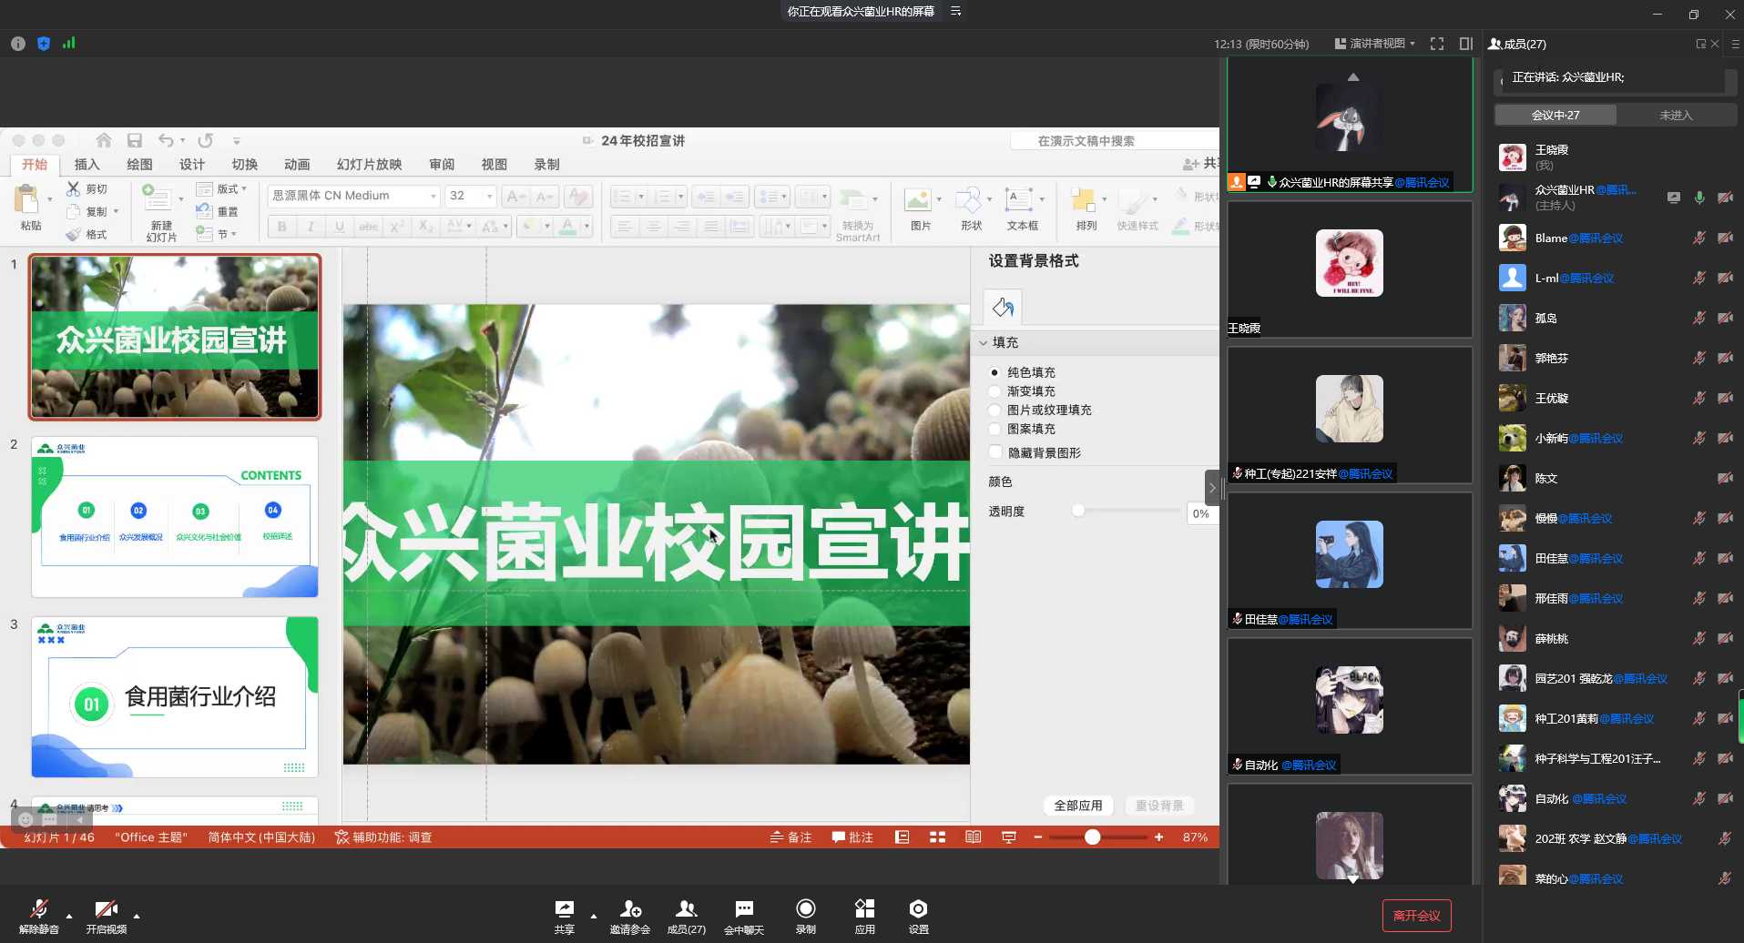
Task: Click the 全部应用 button
Action: pyautogui.click(x=1078, y=806)
